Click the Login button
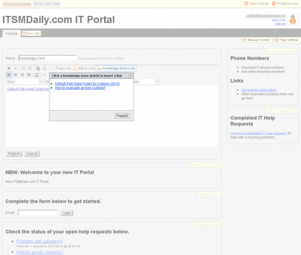This screenshot has width=301, height=255. tap(67, 213)
